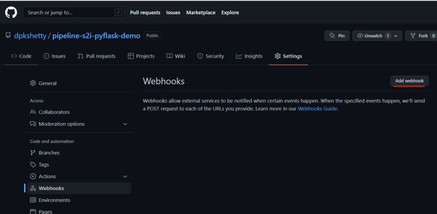This screenshot has width=437, height=214.
Task: Click the Settings tab gear icon
Action: coord(277,56)
